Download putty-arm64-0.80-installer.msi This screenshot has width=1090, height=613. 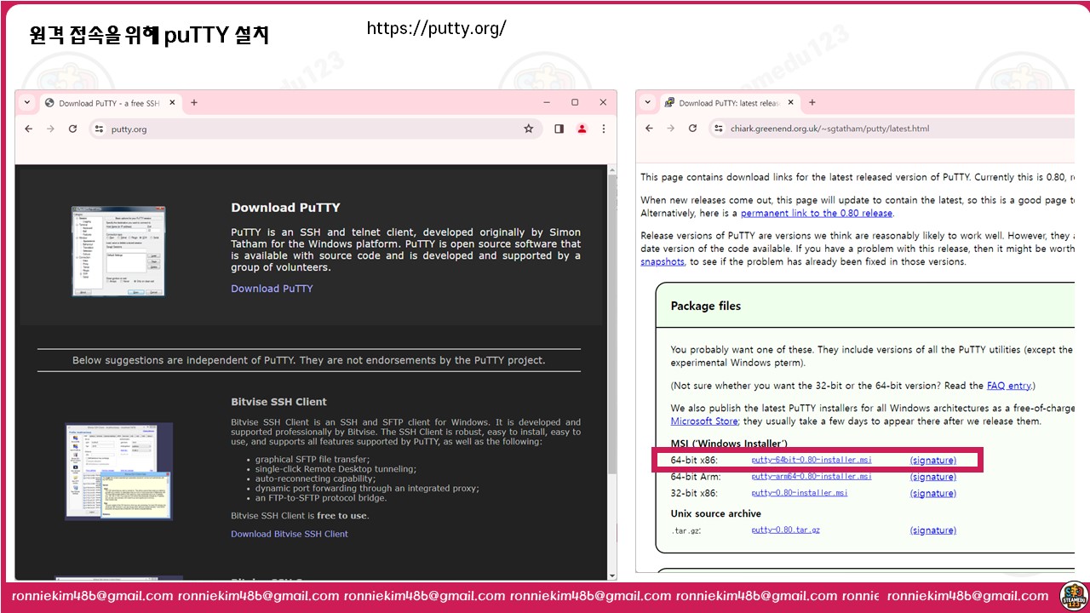(x=812, y=477)
